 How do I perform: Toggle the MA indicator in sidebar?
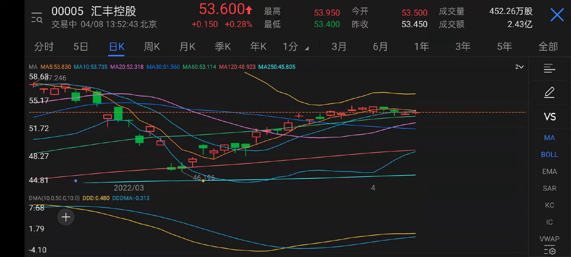(550, 138)
